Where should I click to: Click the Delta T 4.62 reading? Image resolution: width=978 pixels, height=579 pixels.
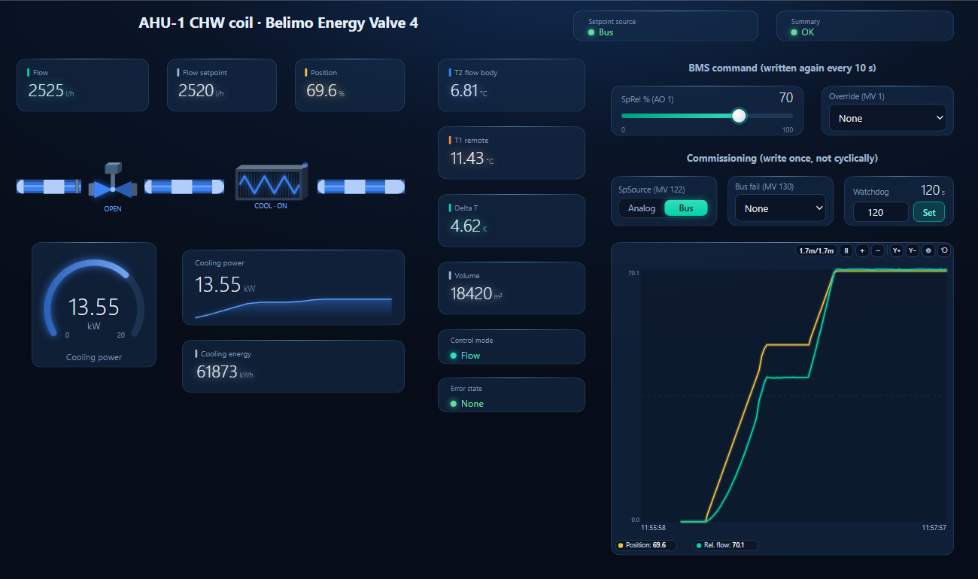coord(512,220)
